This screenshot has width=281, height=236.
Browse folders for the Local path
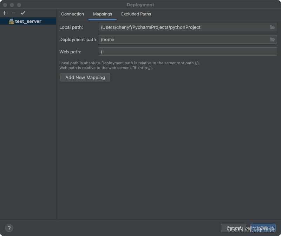tap(272, 27)
